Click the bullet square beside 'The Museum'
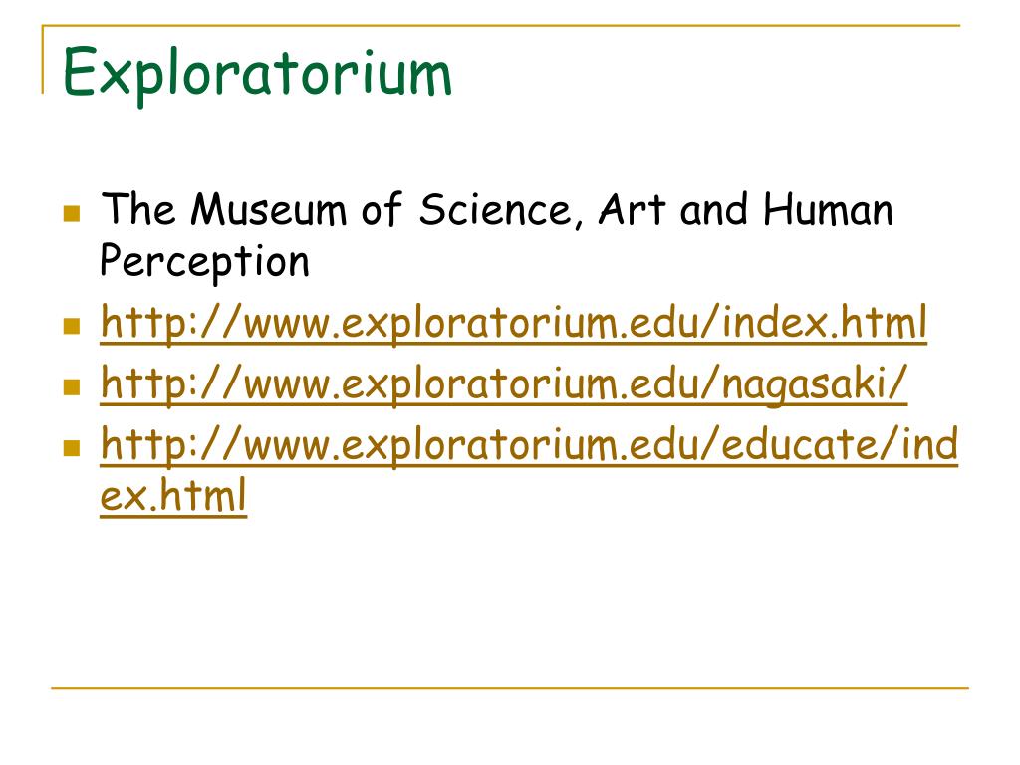This screenshot has width=1020, height=765. pos(72,213)
